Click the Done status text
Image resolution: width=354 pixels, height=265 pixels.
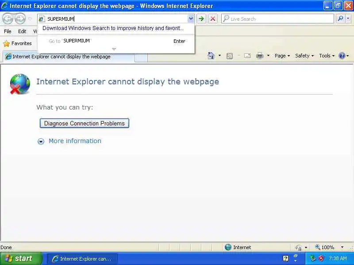pos(6,247)
